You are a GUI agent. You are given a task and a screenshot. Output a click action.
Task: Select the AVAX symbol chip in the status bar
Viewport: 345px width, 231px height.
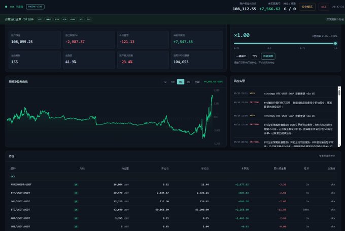click(73, 19)
